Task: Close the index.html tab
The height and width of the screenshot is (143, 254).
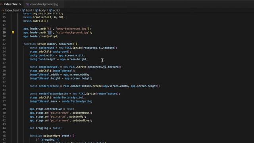Action: (20, 4)
